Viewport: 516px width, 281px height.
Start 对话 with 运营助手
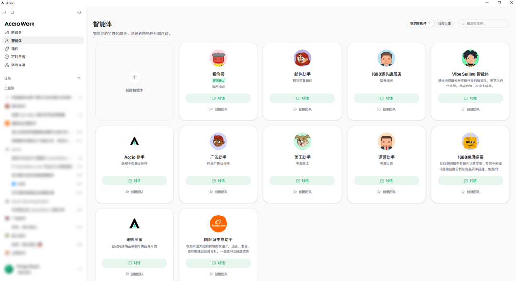click(387, 181)
